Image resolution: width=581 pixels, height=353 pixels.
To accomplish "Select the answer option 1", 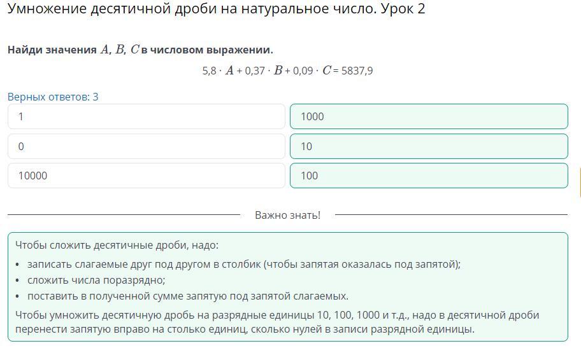I will (146, 116).
